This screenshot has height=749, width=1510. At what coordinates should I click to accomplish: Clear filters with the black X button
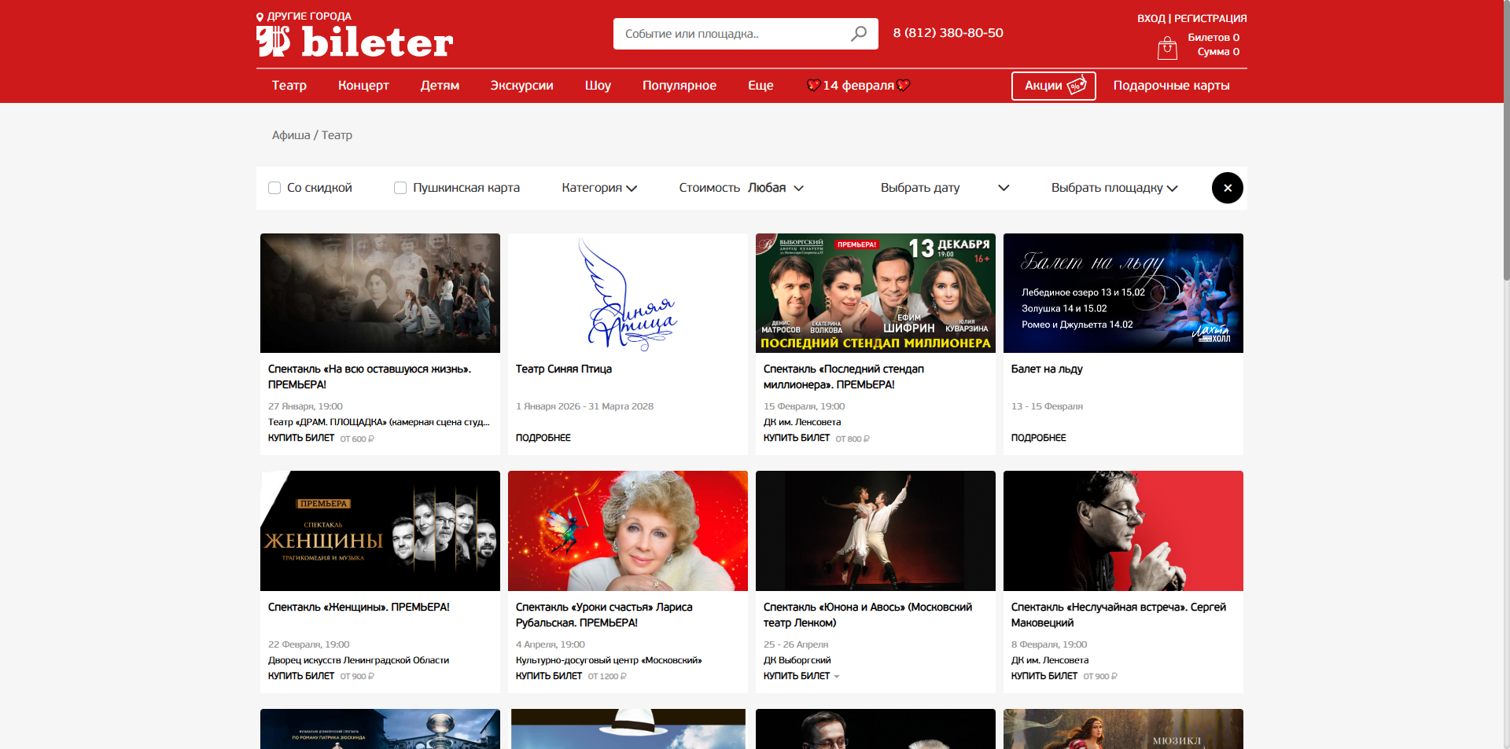(1227, 188)
